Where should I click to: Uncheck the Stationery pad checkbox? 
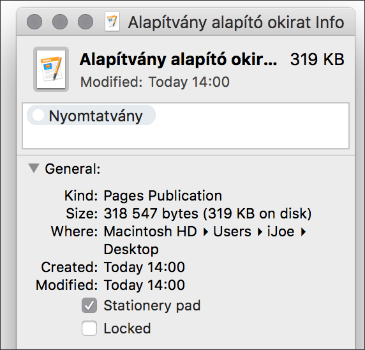click(89, 305)
